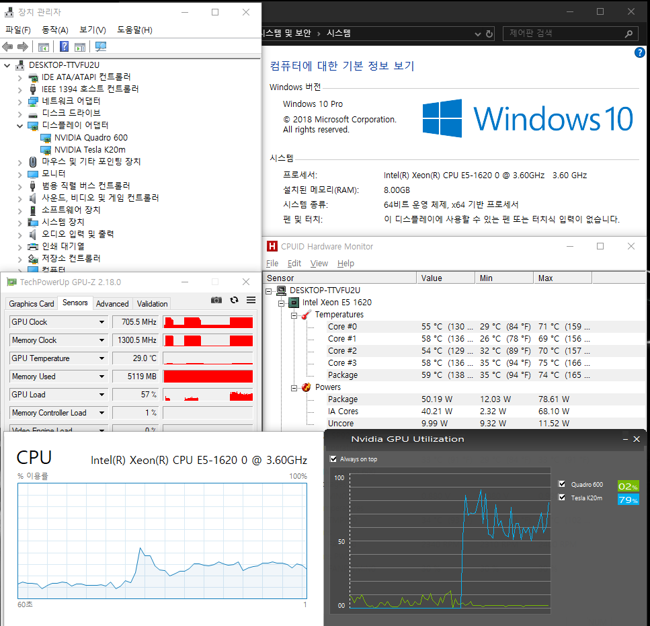Click the refresh icon in Control Panel address bar
The width and height of the screenshot is (650, 626).
click(x=489, y=34)
